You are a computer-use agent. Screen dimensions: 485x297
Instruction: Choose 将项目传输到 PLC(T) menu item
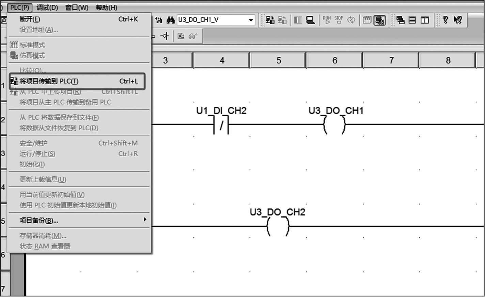click(x=79, y=81)
